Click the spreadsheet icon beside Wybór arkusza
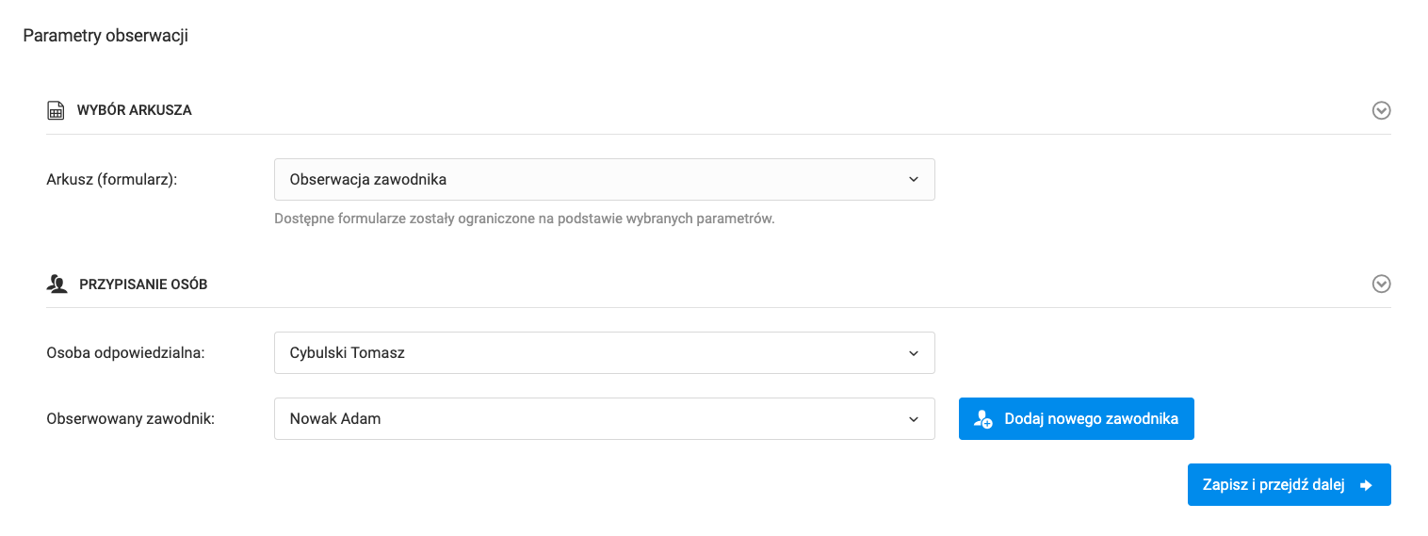 56,111
